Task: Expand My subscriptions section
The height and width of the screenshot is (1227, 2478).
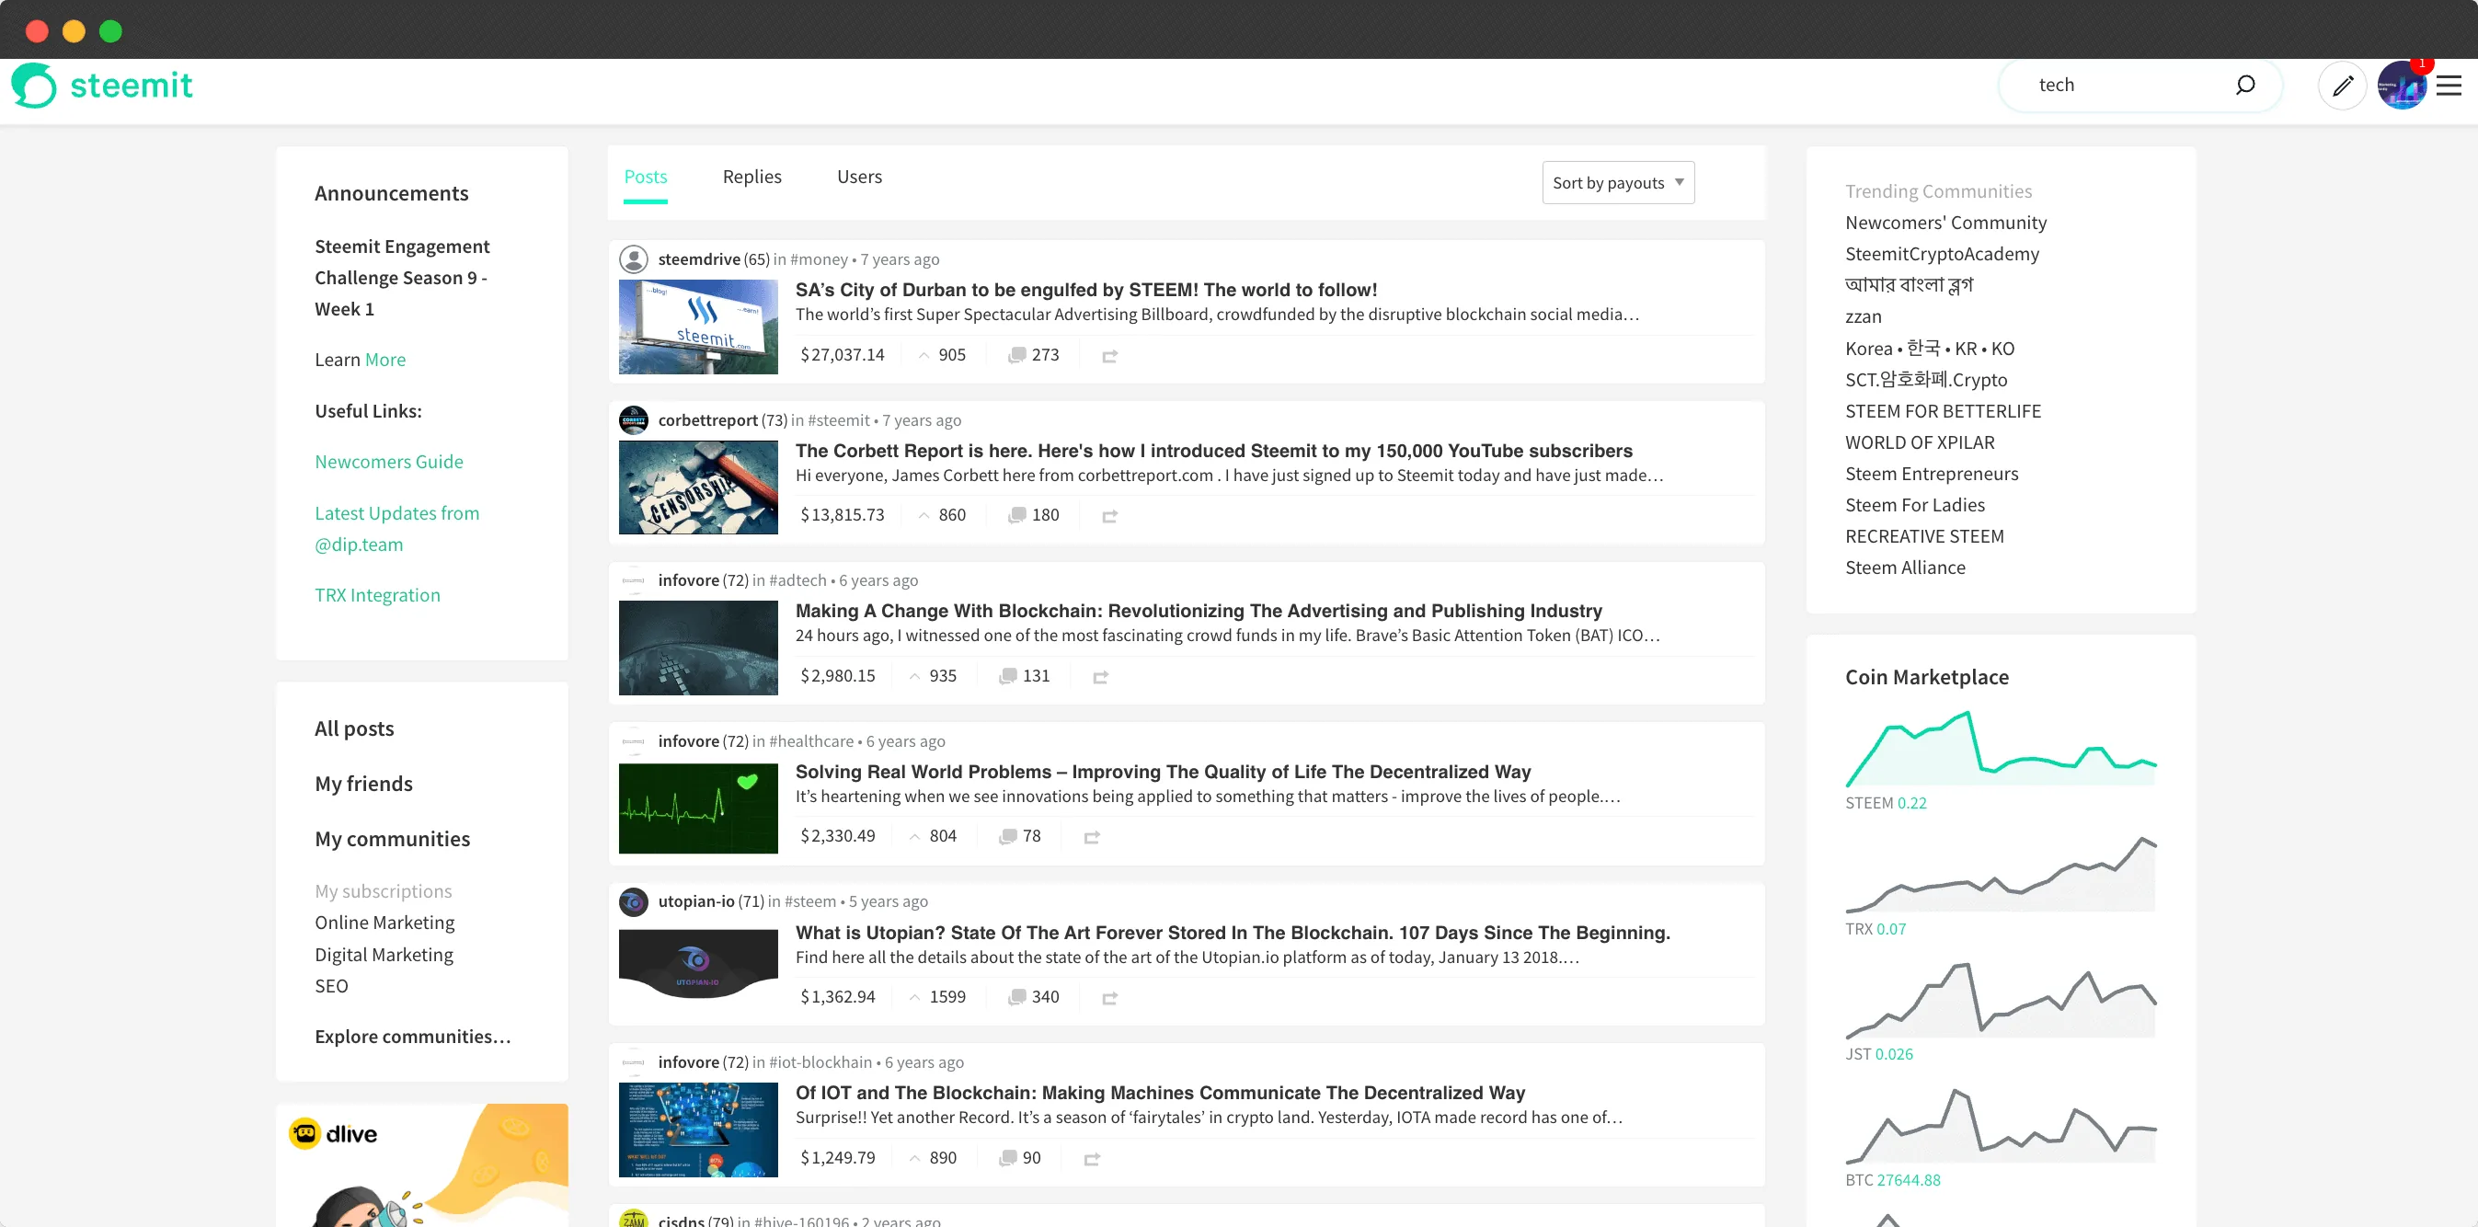Action: click(383, 890)
